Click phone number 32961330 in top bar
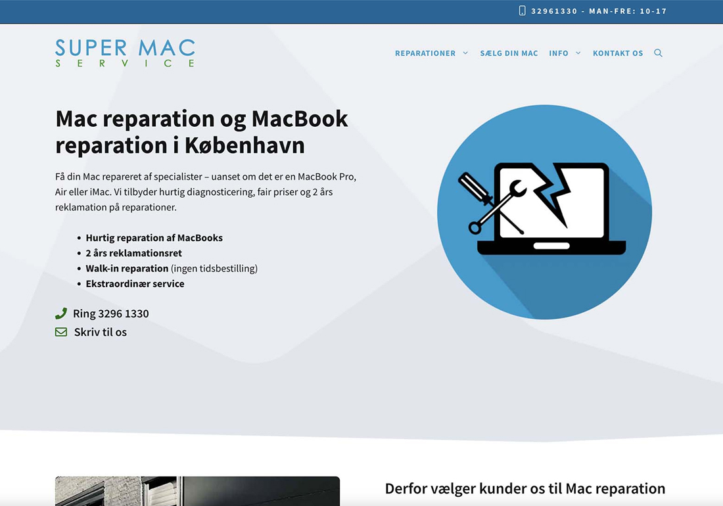This screenshot has height=506, width=723. coord(554,11)
